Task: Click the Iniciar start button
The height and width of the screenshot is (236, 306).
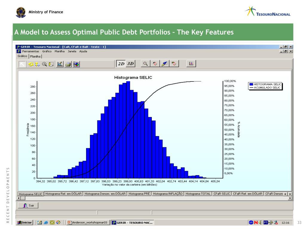Action: (x=25, y=223)
